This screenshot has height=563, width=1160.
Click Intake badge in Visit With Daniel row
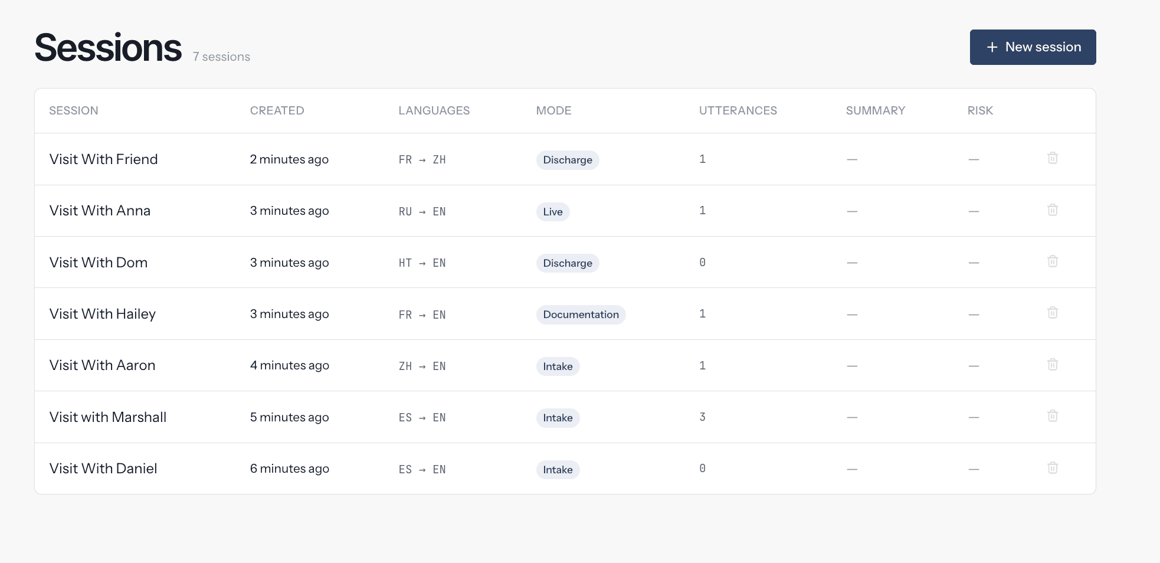click(x=558, y=470)
